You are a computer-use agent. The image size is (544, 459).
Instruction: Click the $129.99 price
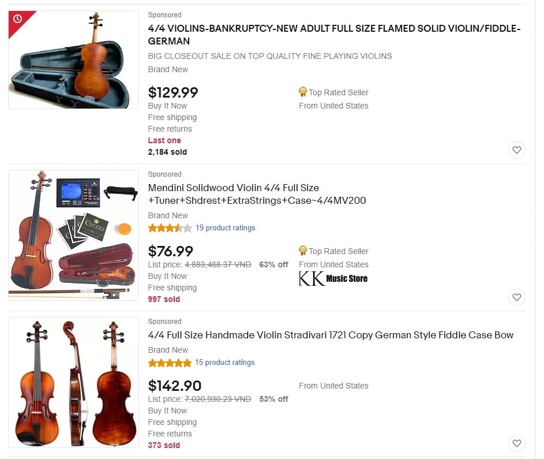[173, 92]
